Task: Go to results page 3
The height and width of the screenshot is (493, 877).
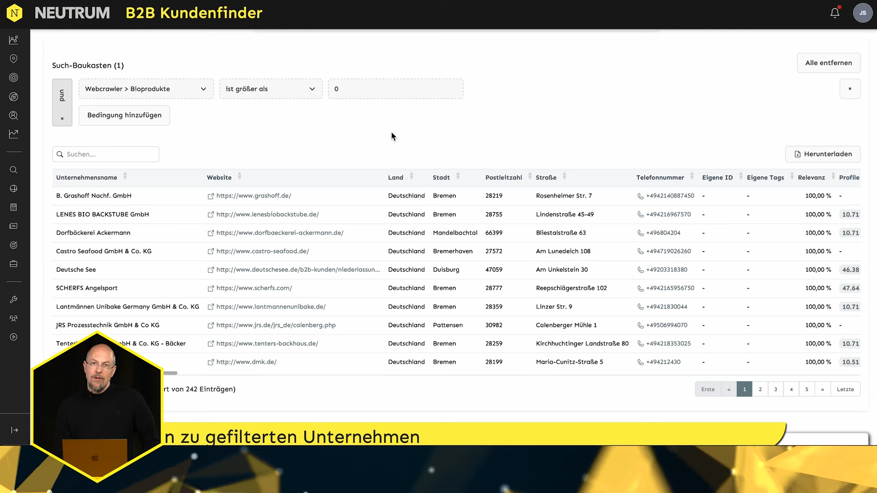Action: pyautogui.click(x=776, y=389)
